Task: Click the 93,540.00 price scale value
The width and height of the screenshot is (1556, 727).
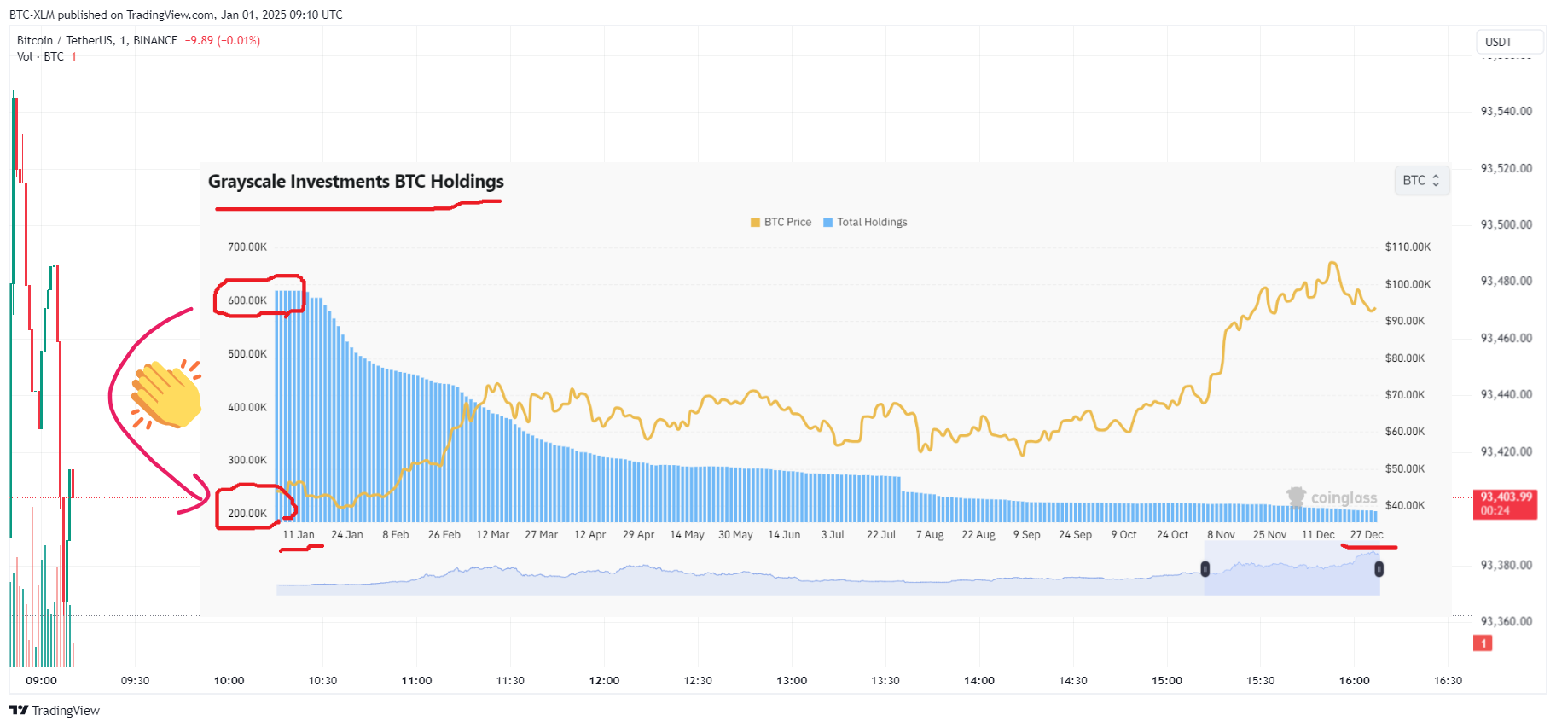Action: click(1507, 112)
